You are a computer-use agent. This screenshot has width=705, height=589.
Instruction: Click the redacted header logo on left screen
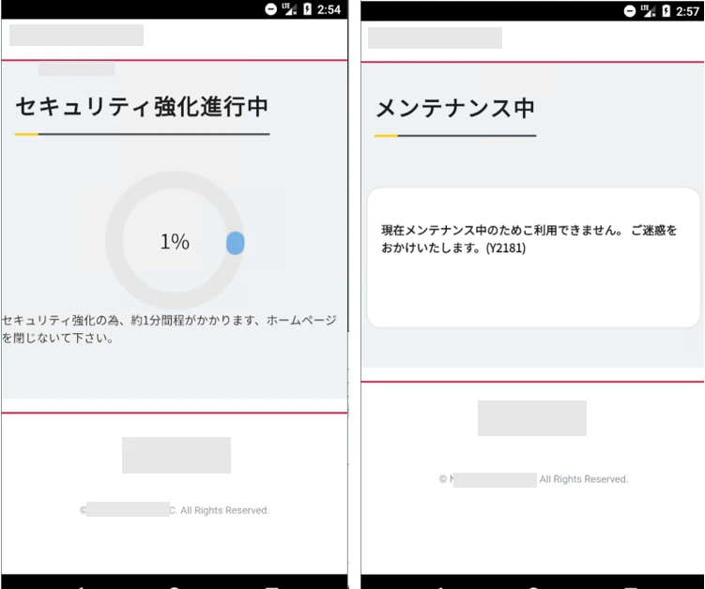coord(76,35)
